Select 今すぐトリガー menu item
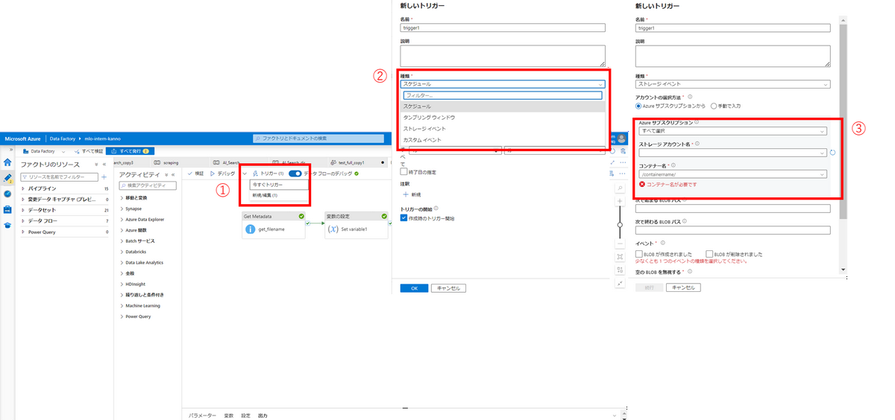Screen dimensions: 895x420 point(279,184)
